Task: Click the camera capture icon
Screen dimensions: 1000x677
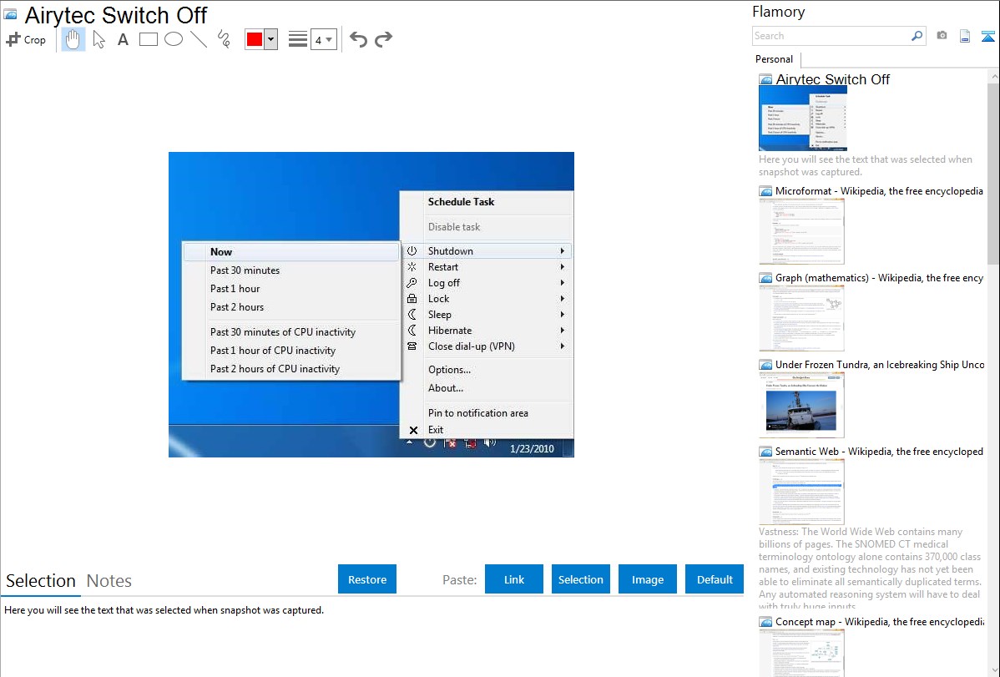Action: tap(942, 36)
